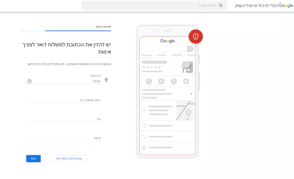Viewport: 294px width, 179px height.
Task: Click the search magnifier icon in top bar
Action: tap(221, 5)
